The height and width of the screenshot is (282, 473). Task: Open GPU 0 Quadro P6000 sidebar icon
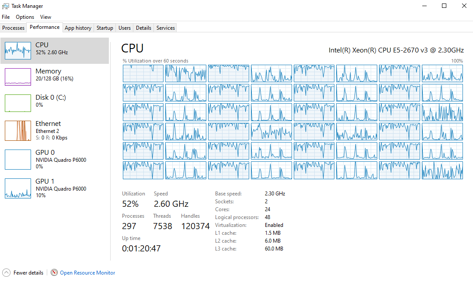[17, 159]
